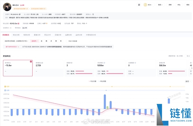This screenshot has width=193, height=126.
Task: Switch to the 品类分析 tab
Action: click(x=79, y=35)
